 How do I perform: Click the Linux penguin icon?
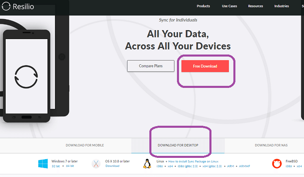point(147,164)
